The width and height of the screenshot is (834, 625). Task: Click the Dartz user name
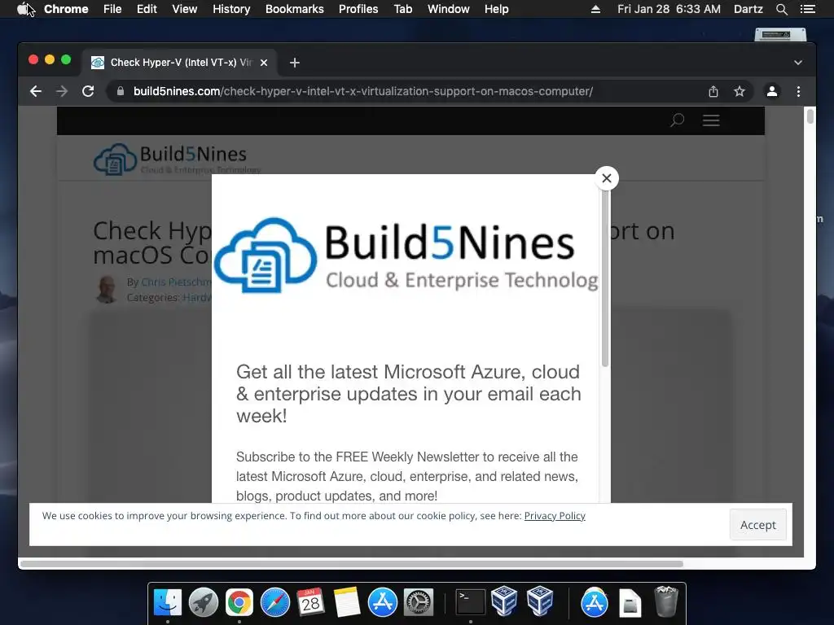click(748, 9)
